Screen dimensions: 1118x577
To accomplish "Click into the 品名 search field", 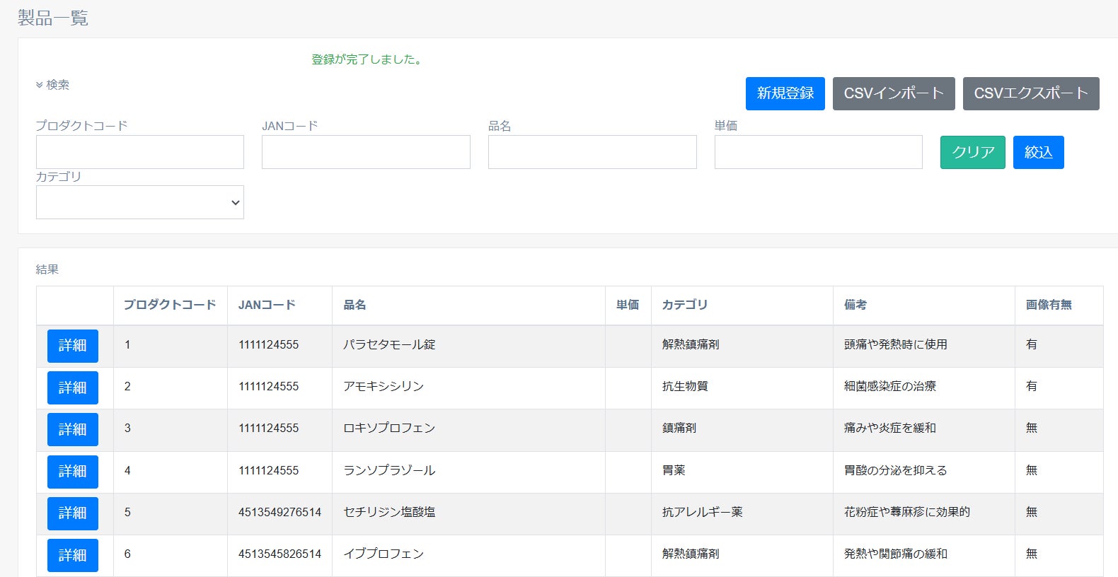I will coord(592,152).
